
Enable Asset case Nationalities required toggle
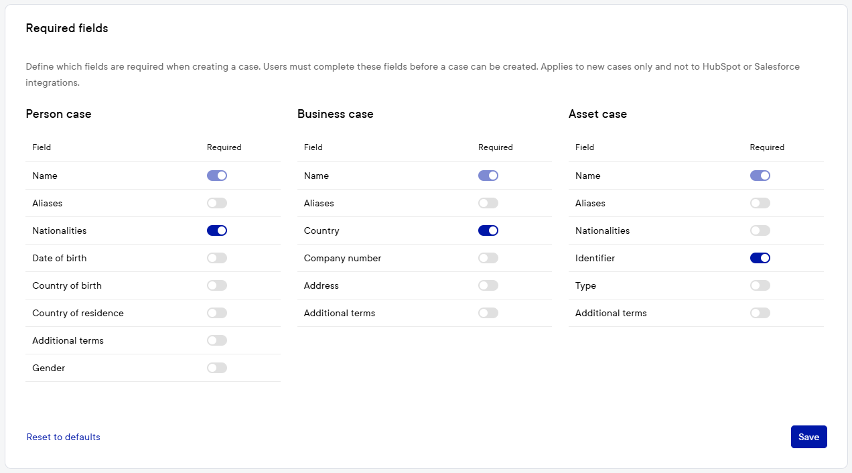(760, 230)
